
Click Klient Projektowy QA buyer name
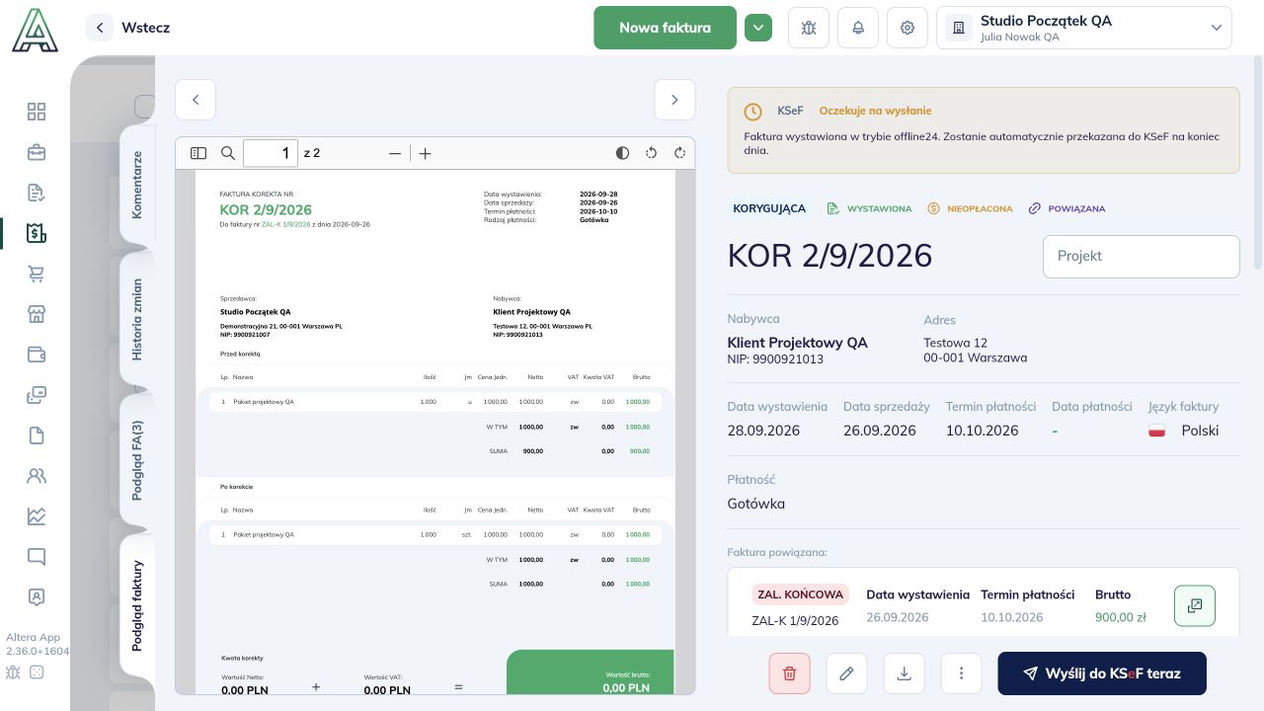pos(797,343)
